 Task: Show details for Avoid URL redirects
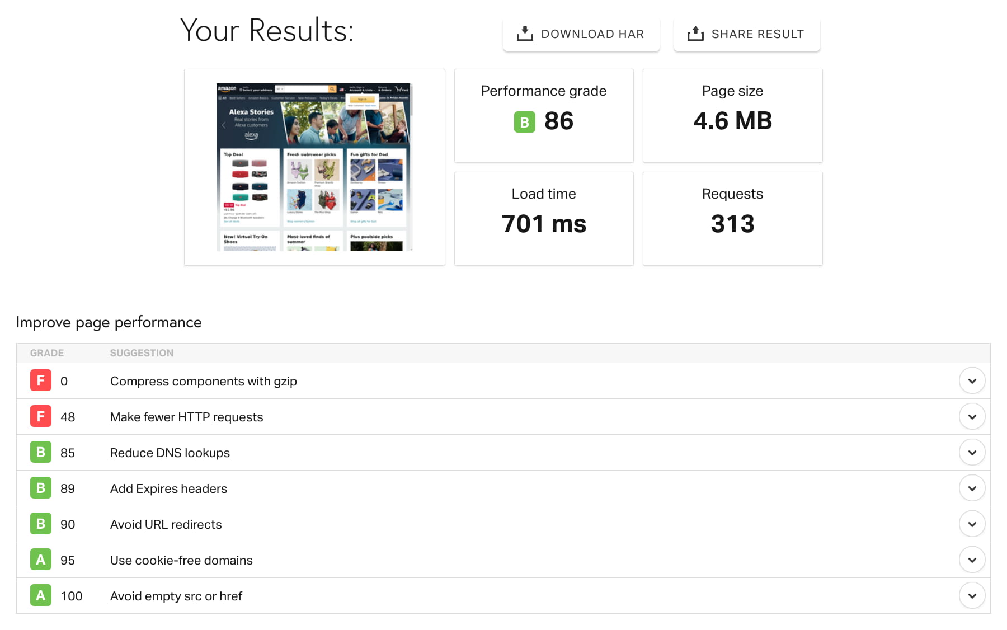point(972,524)
